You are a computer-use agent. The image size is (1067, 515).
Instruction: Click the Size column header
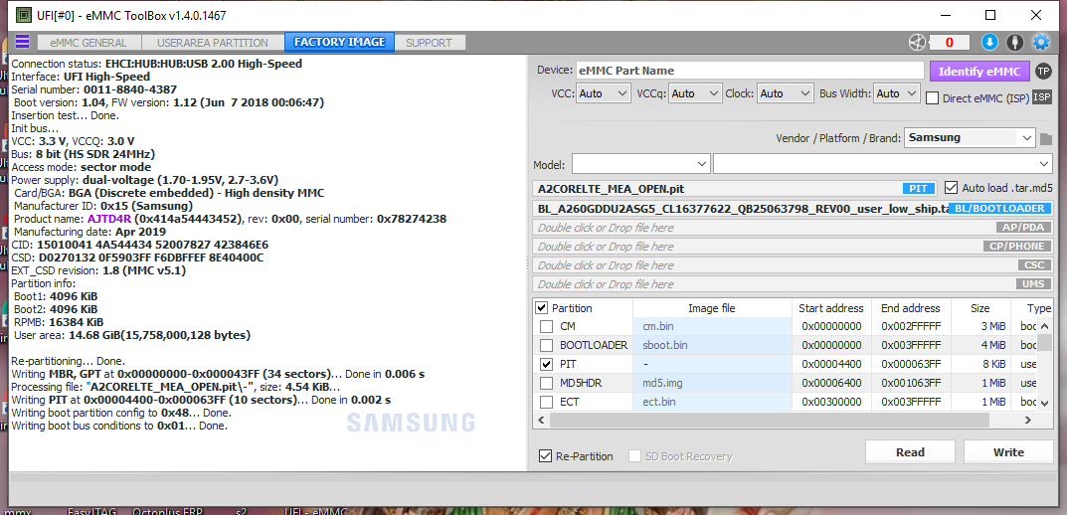979,308
